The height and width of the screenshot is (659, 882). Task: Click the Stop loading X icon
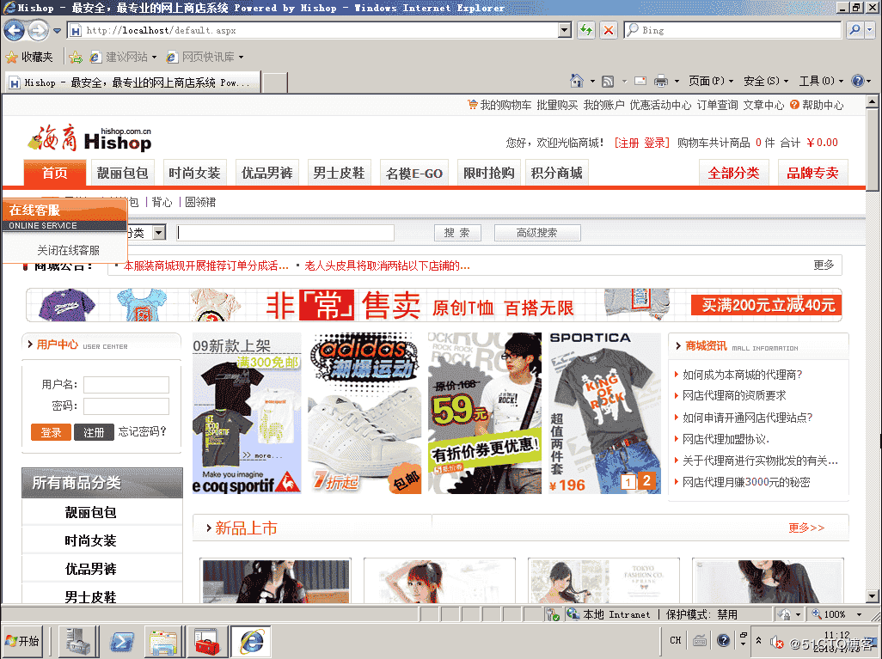click(x=608, y=30)
